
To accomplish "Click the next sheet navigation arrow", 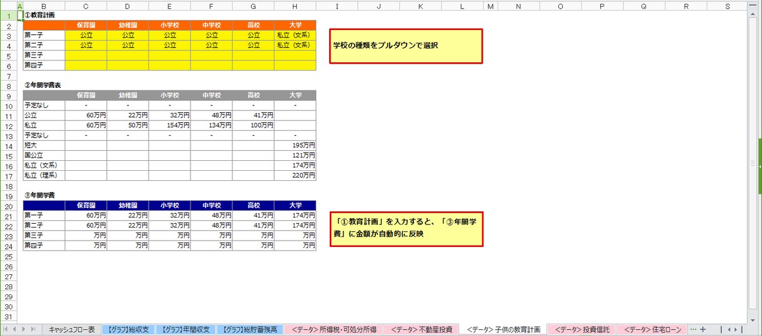I will click(24, 329).
